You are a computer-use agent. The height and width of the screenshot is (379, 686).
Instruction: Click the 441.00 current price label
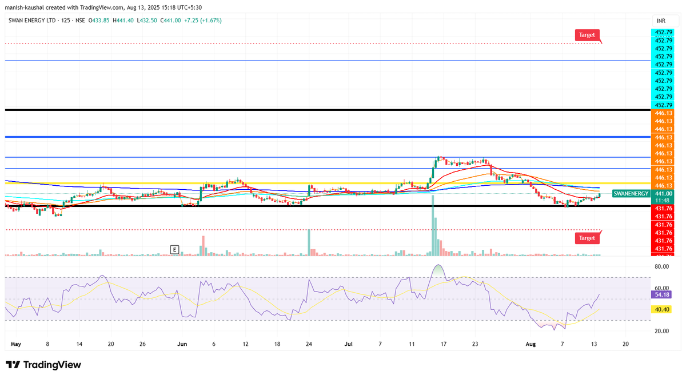(x=663, y=194)
